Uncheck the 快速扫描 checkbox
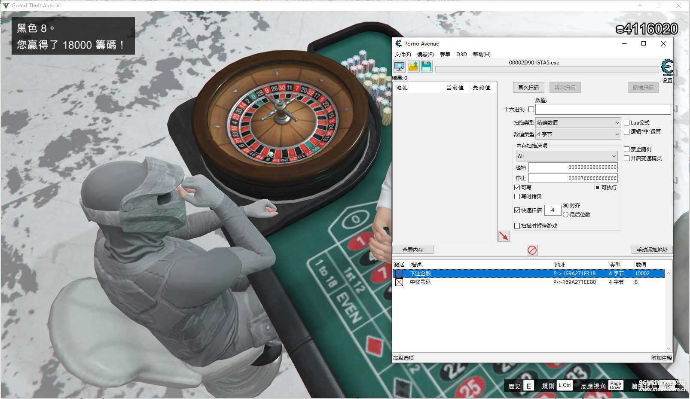 517,210
